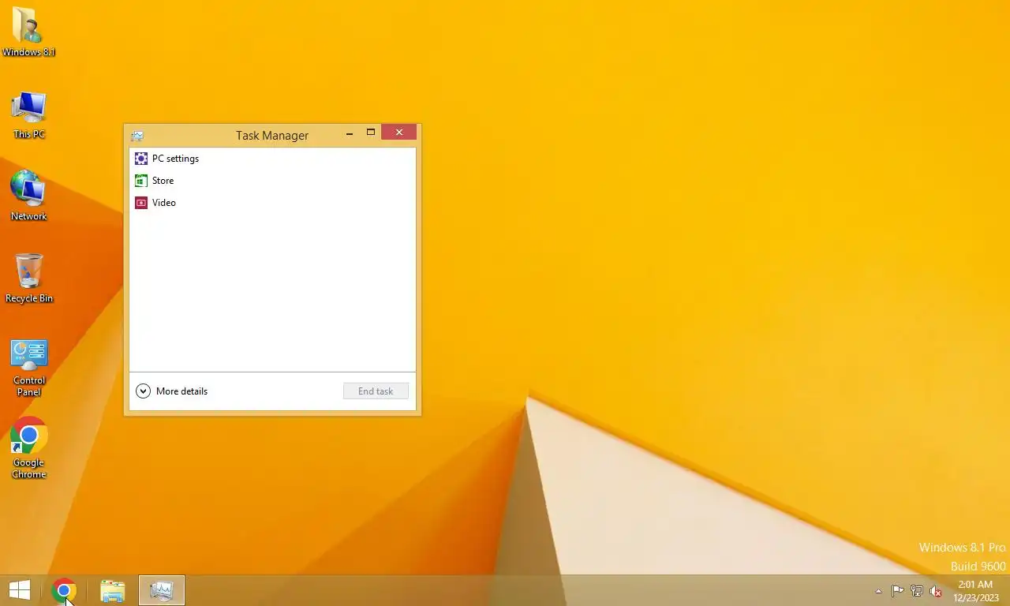The width and height of the screenshot is (1010, 606).
Task: Click the More details label
Action: (182, 391)
